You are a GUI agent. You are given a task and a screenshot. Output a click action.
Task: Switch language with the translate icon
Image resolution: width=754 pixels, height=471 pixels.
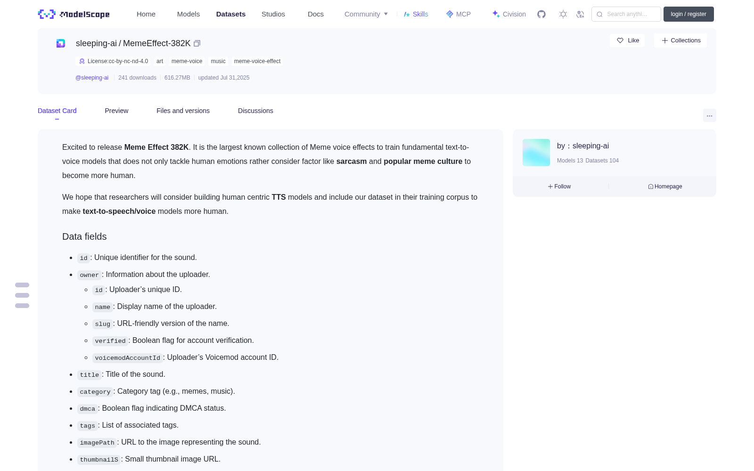tap(581, 14)
